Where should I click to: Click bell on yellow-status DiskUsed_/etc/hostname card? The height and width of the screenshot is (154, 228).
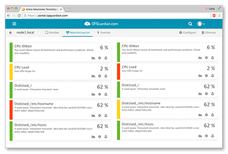pyautogui.click(x=212, y=115)
